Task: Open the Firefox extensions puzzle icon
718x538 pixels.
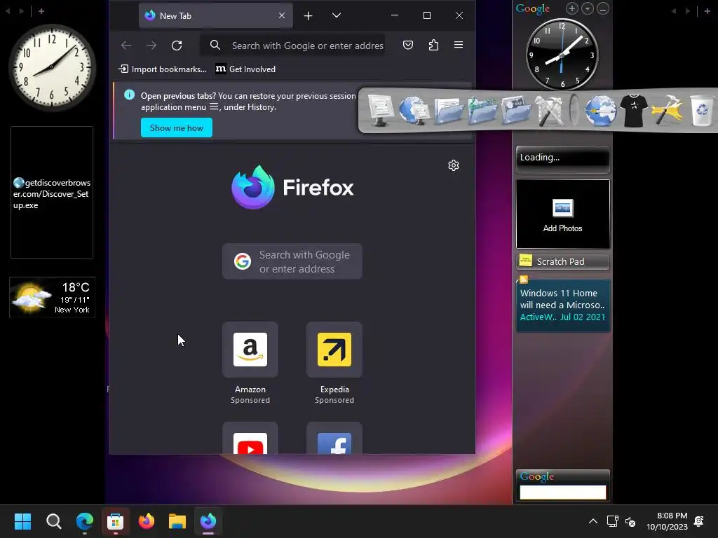Action: 433,45
